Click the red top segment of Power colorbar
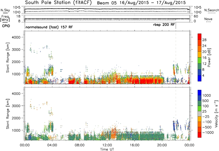The image size is (219, 151). point(200,37)
